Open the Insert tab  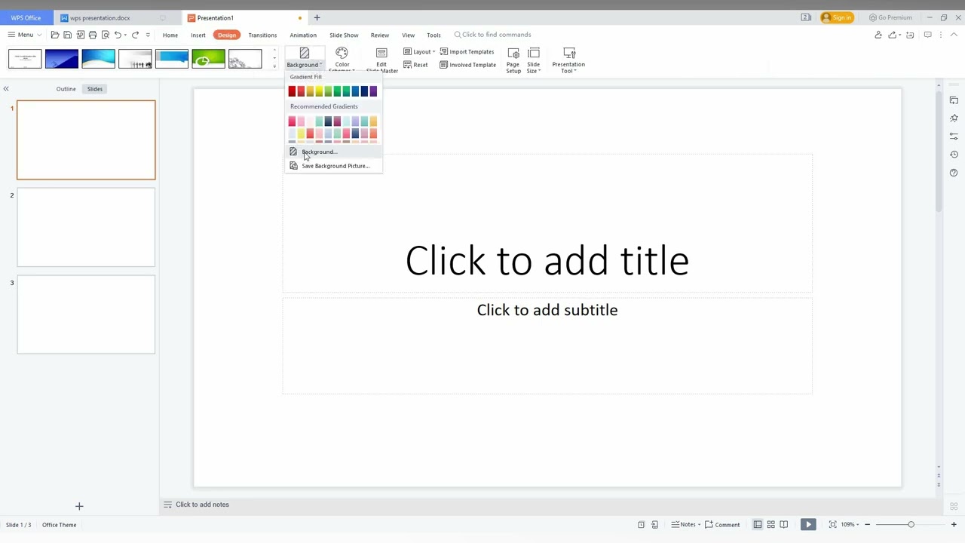tap(198, 35)
